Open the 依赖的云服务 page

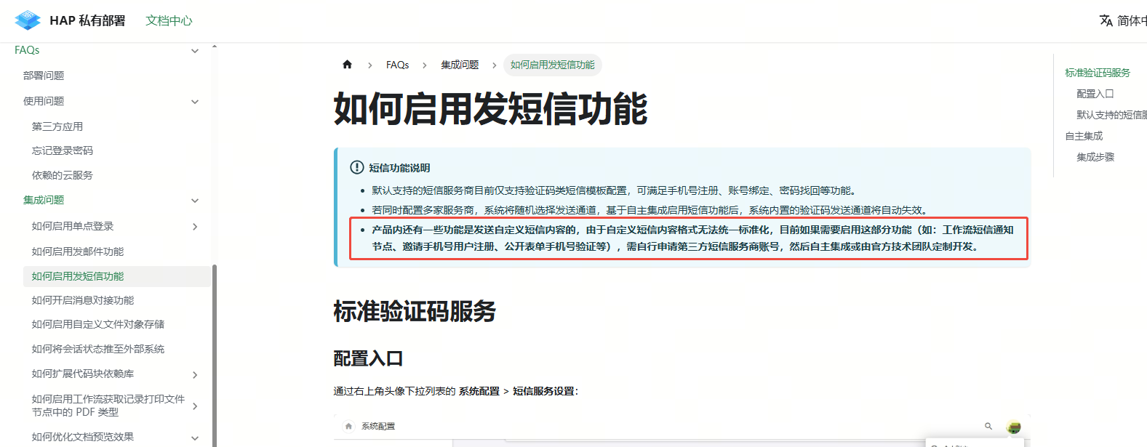63,175
